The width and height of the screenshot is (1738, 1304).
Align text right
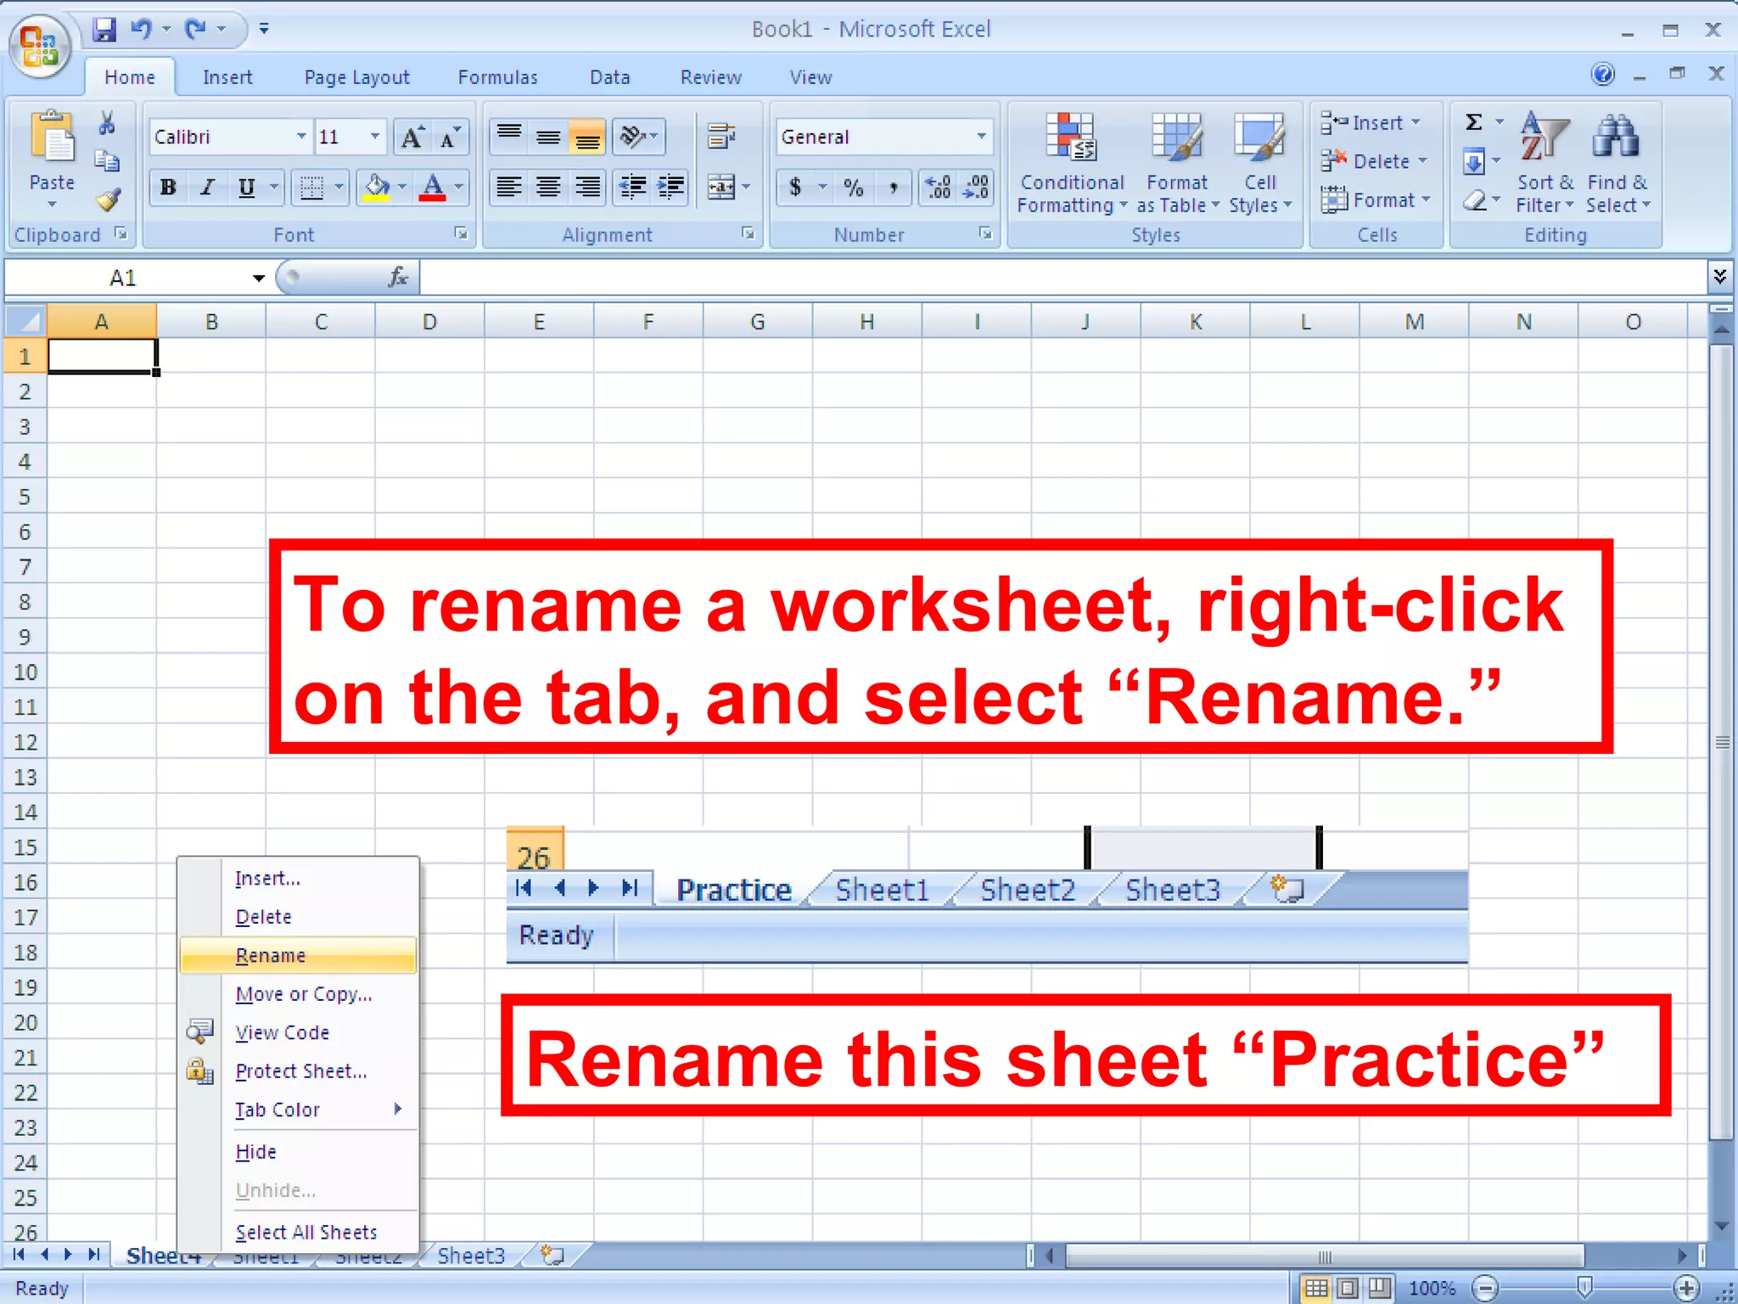pos(587,188)
